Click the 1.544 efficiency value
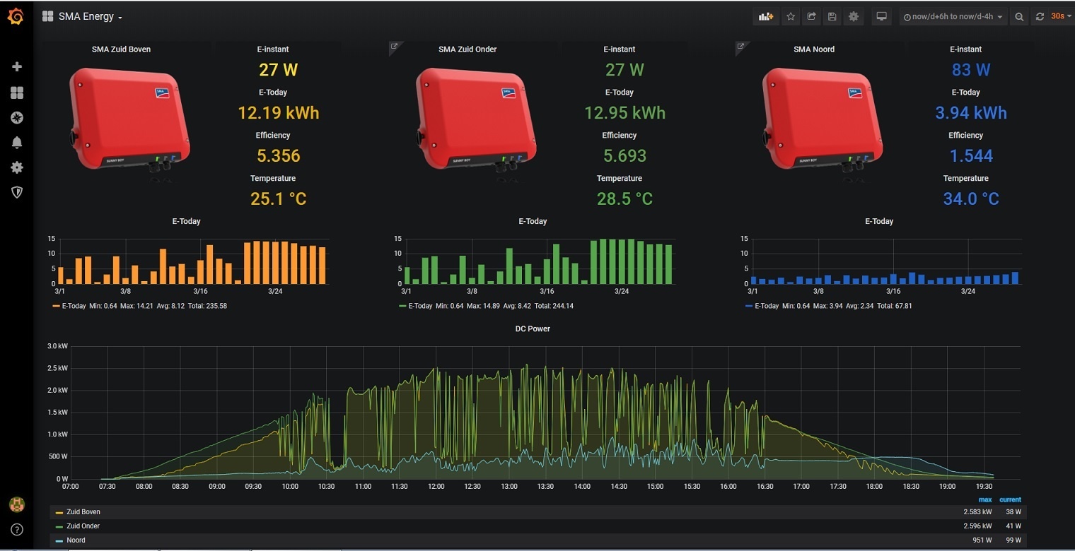Image resolution: width=1075 pixels, height=551 pixels. [x=971, y=155]
